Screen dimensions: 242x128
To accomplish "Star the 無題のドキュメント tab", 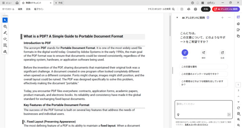I will pos(23,3).
